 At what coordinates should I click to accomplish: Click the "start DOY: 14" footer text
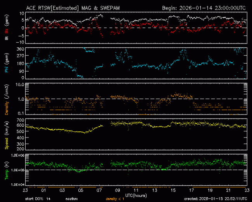click(38, 199)
